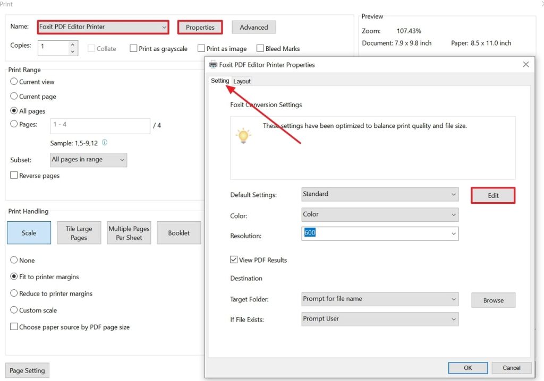Open Target Folder dropdown
Screen dimensions: 544x381
[x=380, y=299]
